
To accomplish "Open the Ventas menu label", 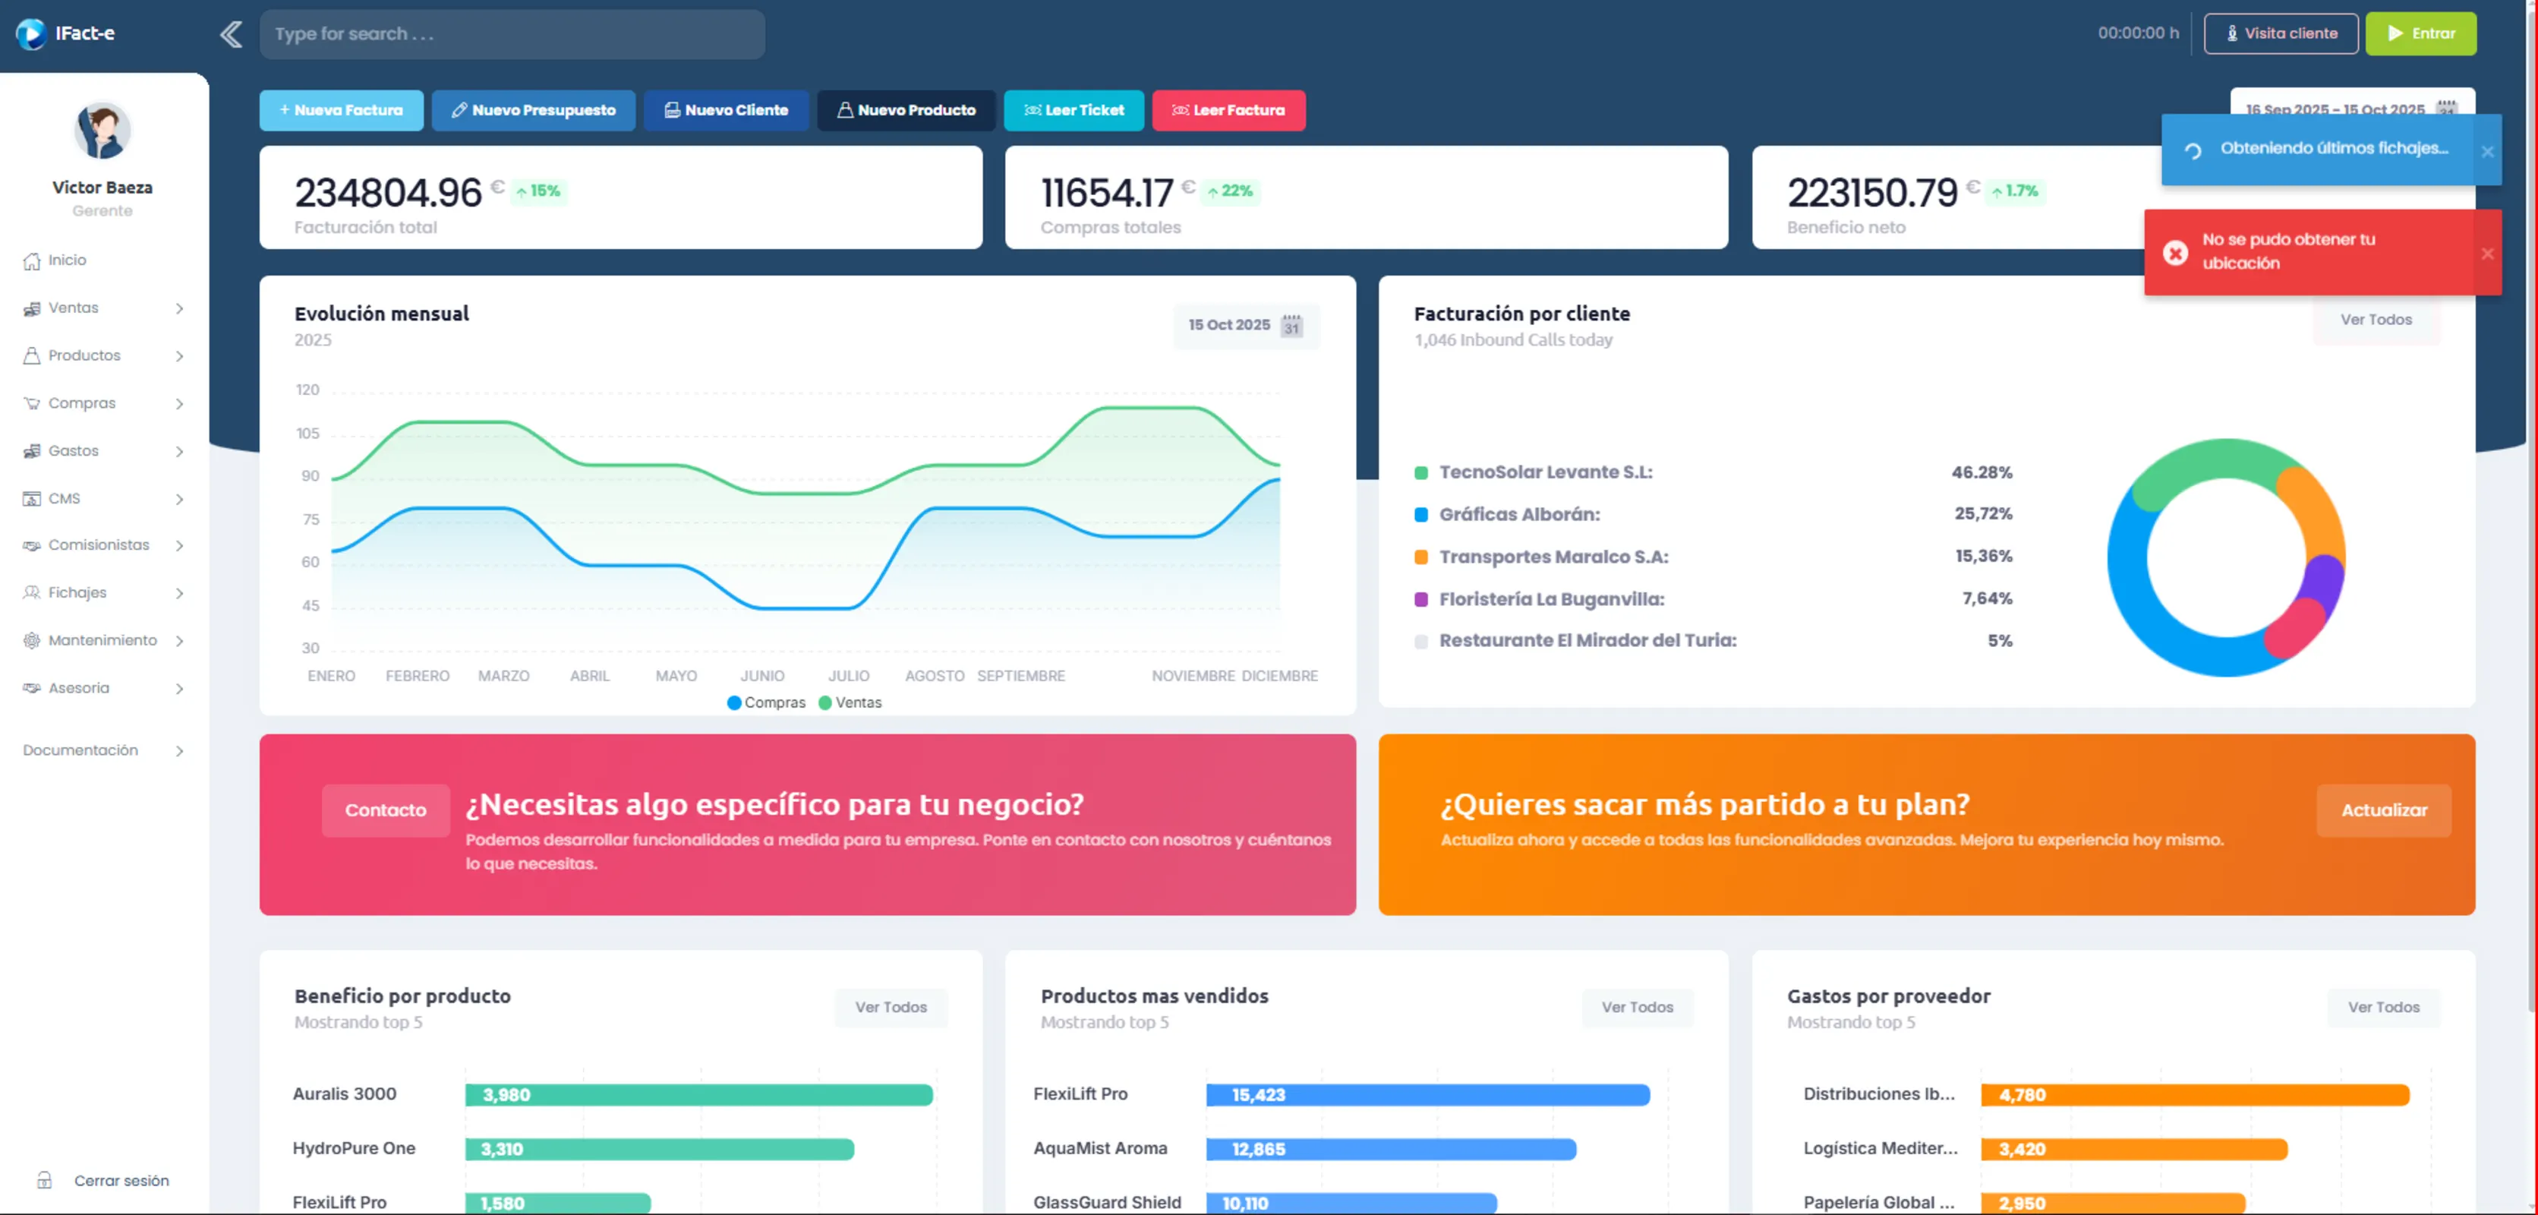I will [x=73, y=308].
